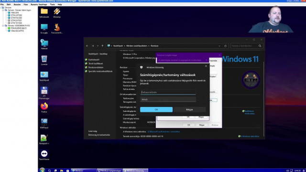
Task: Open the fox commander desktop icon
Action: (x=57, y=29)
